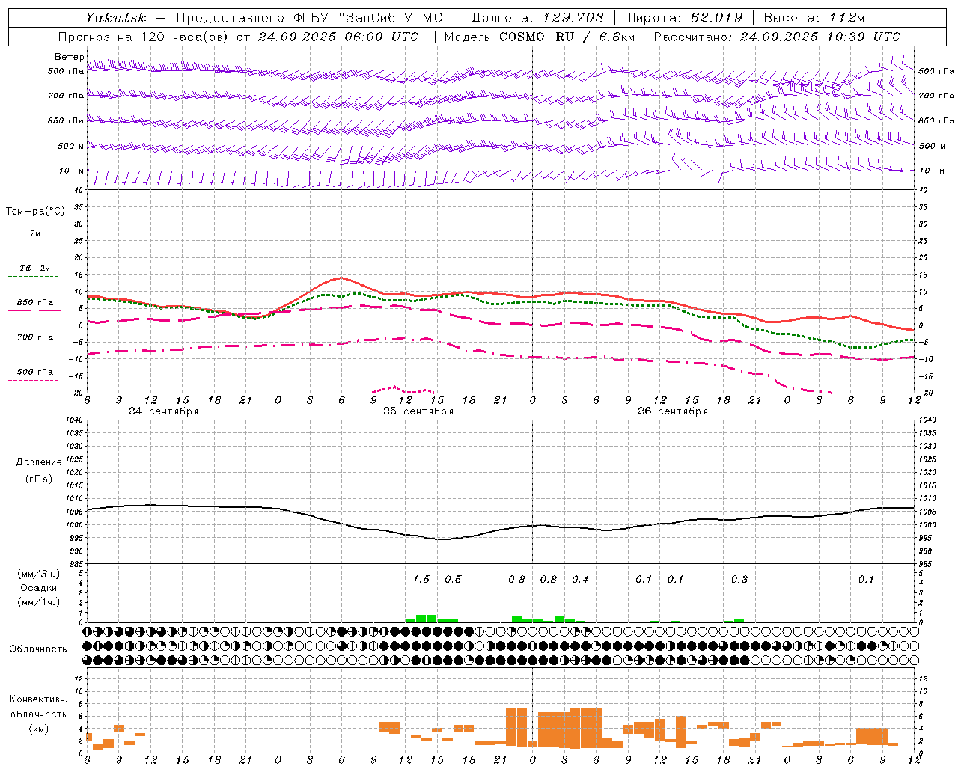Screen dimensions: 958x766
Task: Click the "Давление" pressure panel label
Action: coord(39,462)
